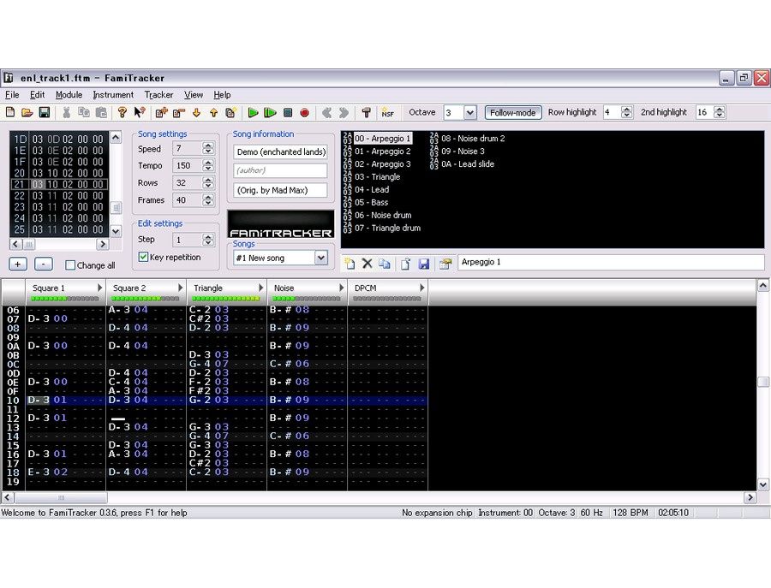Mute the Noise channel header
Image resolution: width=771 pixels, height=588 pixels.
[x=284, y=288]
